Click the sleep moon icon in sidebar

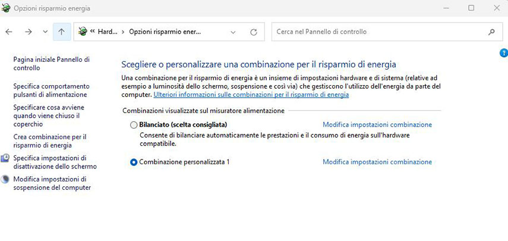5,179
